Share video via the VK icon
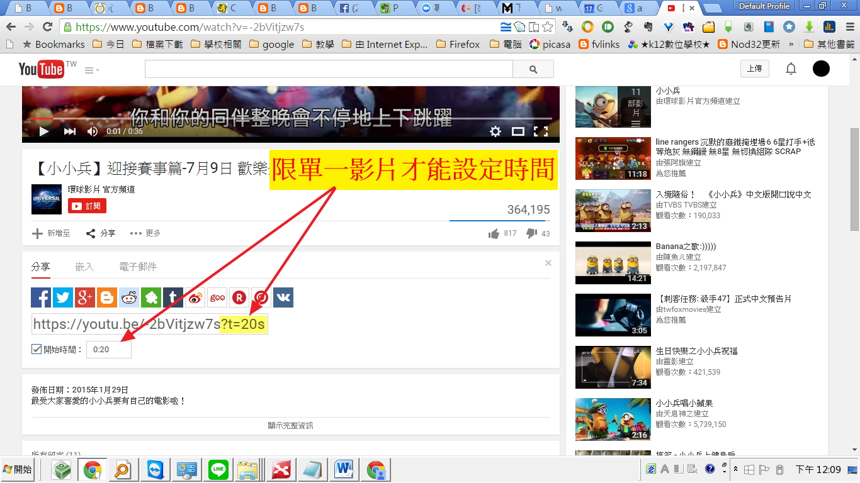Viewport: 860px width, 483px height. (x=283, y=297)
